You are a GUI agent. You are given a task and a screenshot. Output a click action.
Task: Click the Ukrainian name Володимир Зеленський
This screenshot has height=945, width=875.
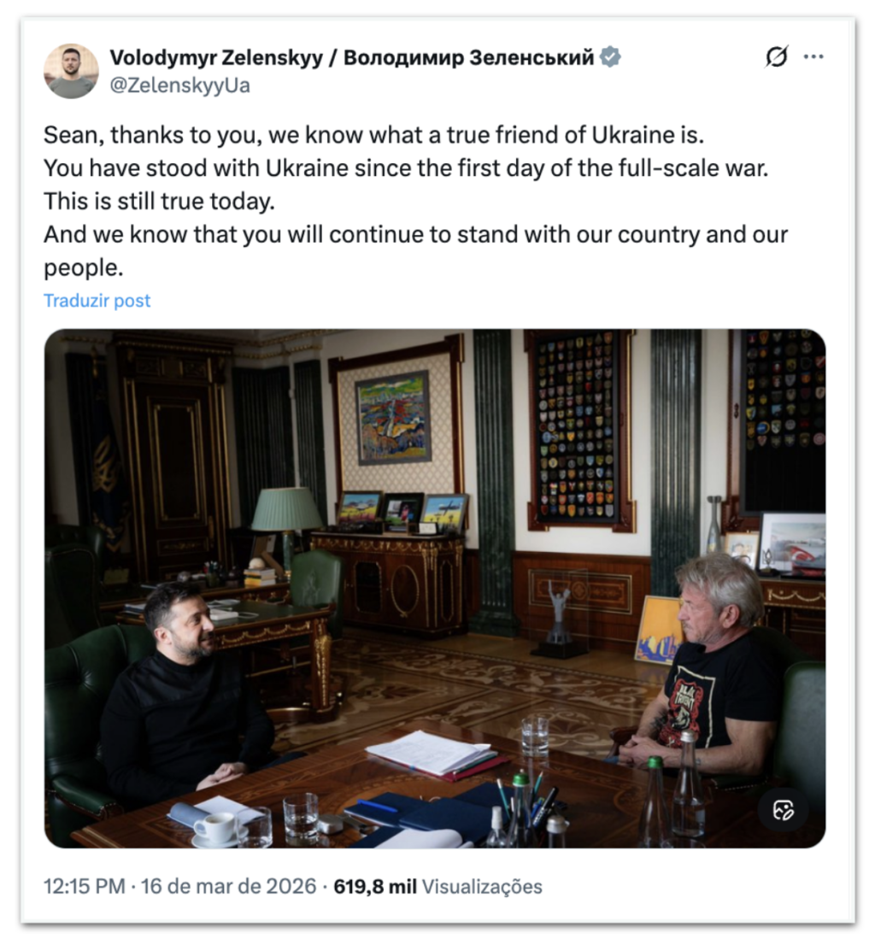[x=468, y=58]
